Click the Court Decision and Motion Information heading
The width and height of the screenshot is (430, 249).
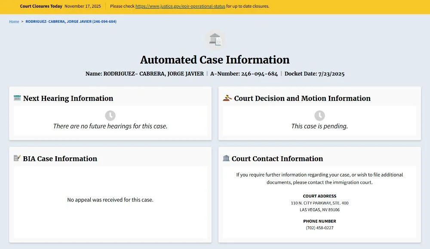(x=302, y=98)
